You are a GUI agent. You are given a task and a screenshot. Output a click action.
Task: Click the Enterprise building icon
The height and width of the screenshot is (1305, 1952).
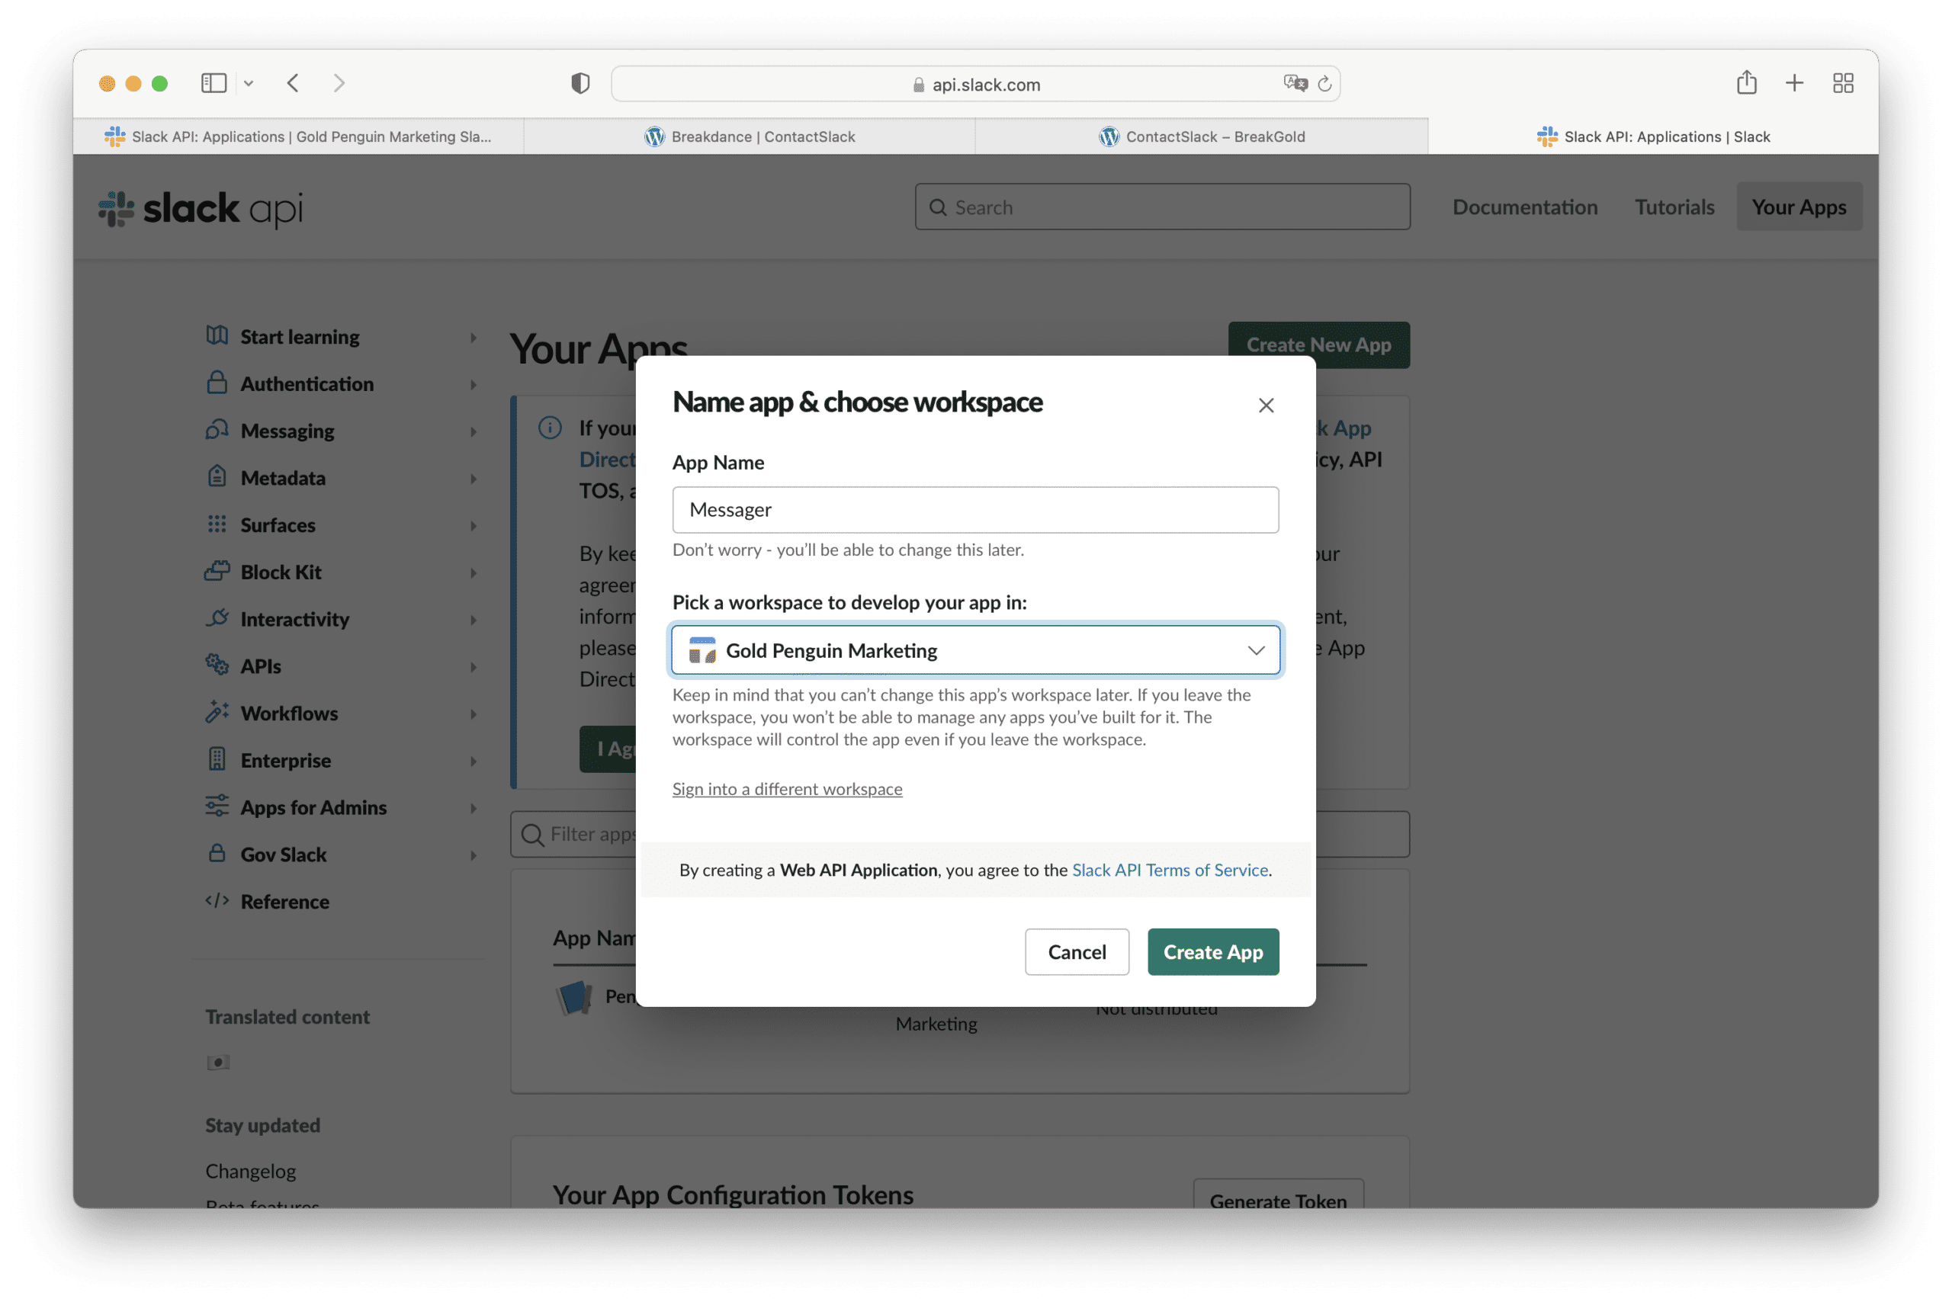217,759
